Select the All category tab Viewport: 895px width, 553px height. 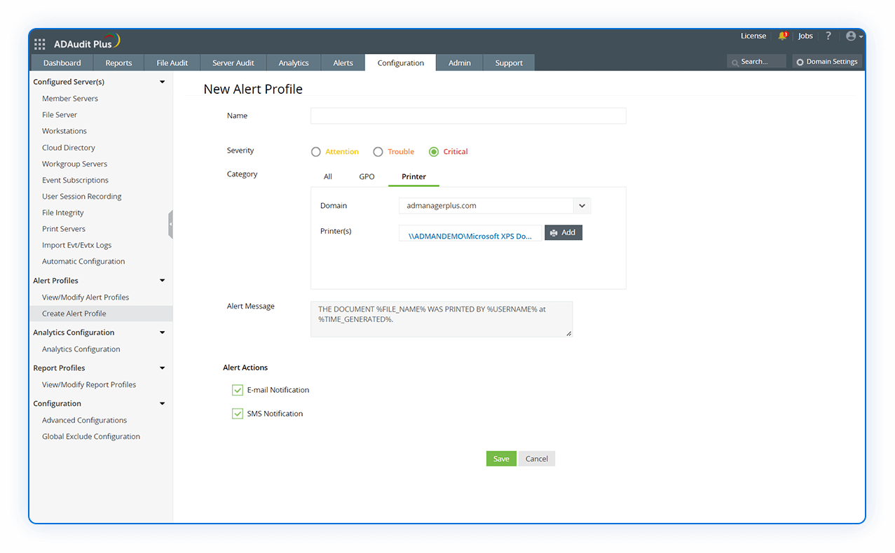[328, 176]
